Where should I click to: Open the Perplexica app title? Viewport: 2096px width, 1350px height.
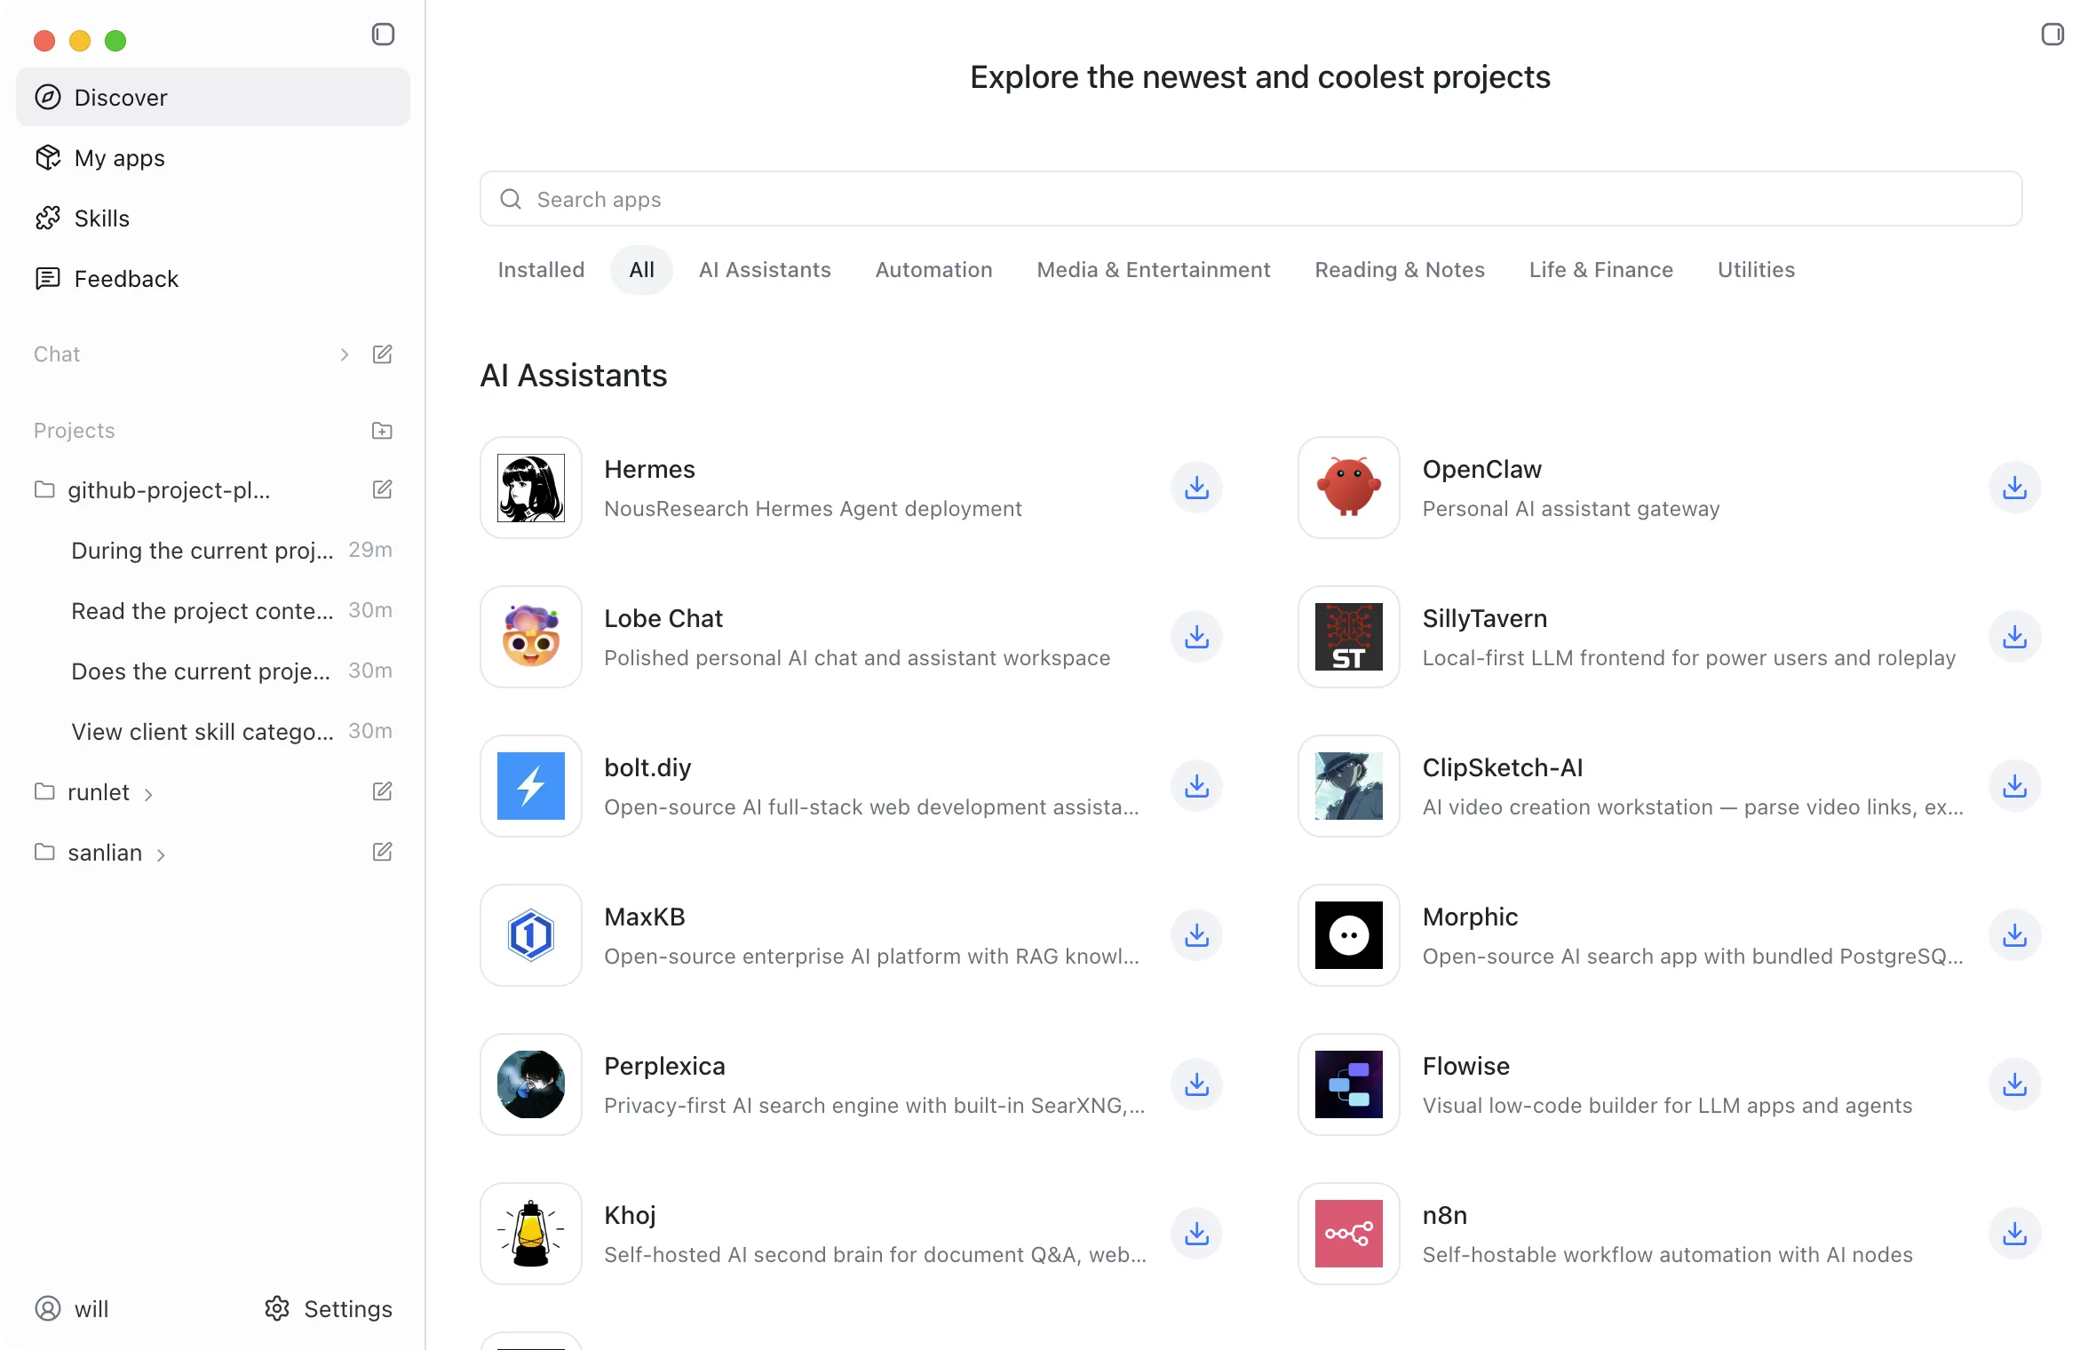tap(664, 1066)
